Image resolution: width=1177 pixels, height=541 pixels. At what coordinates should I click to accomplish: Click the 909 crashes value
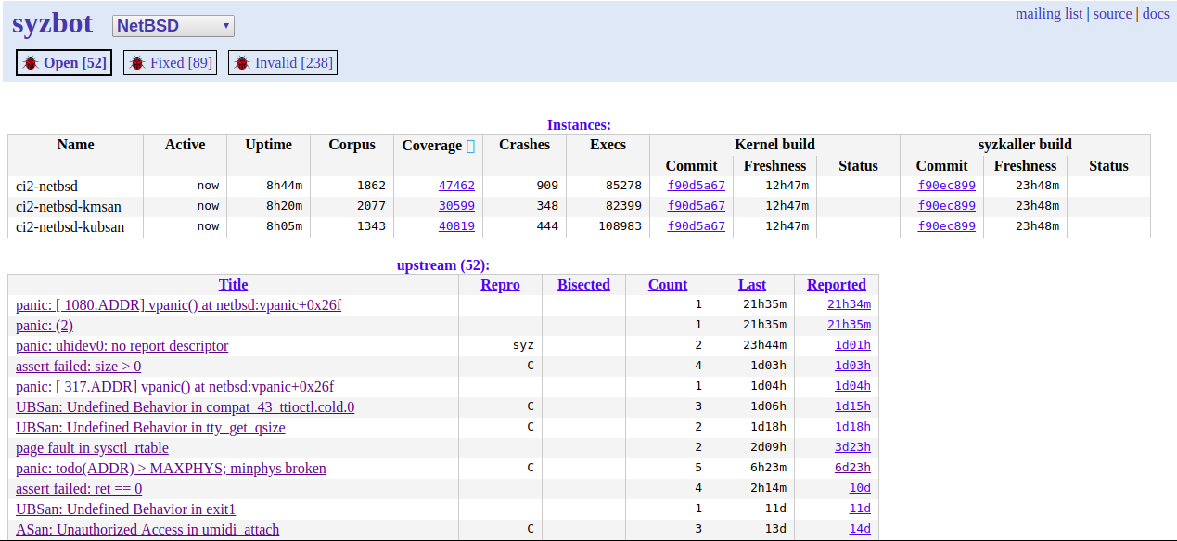[547, 186]
